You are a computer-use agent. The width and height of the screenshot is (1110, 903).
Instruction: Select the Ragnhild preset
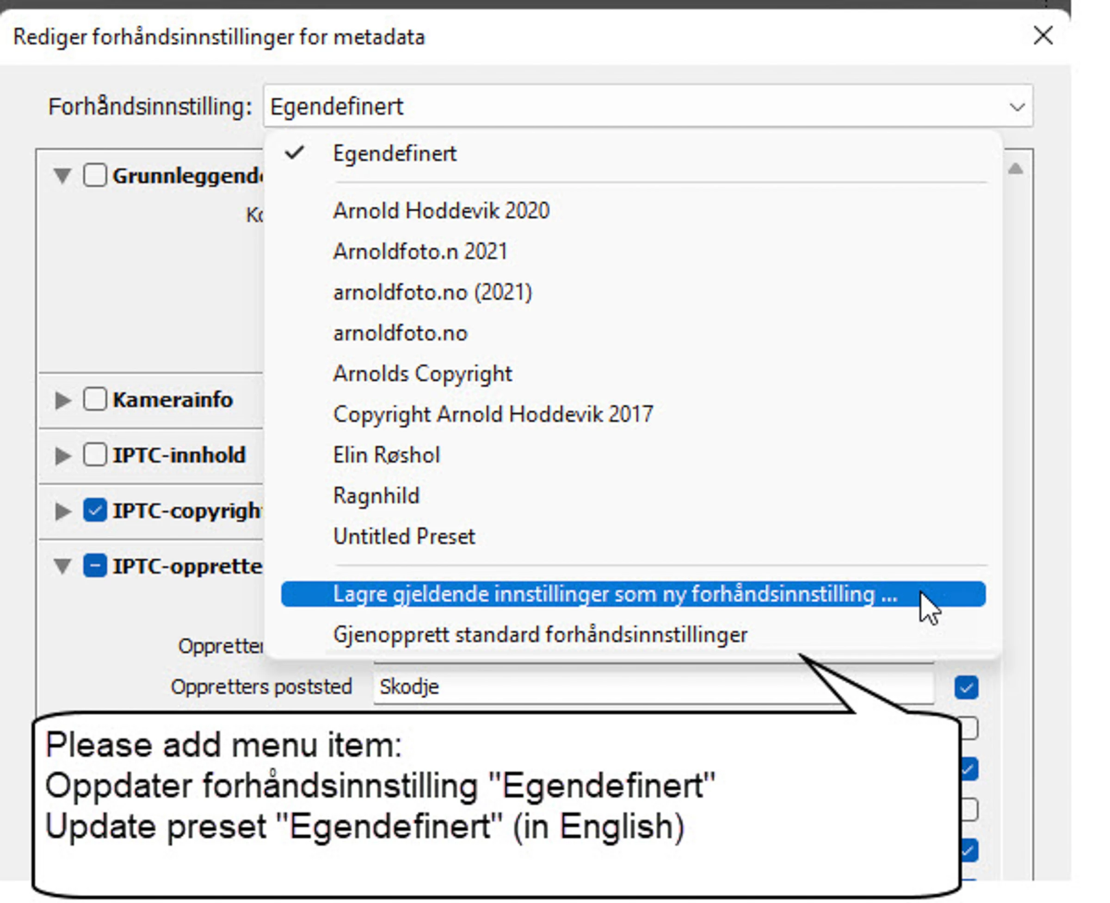[376, 496]
